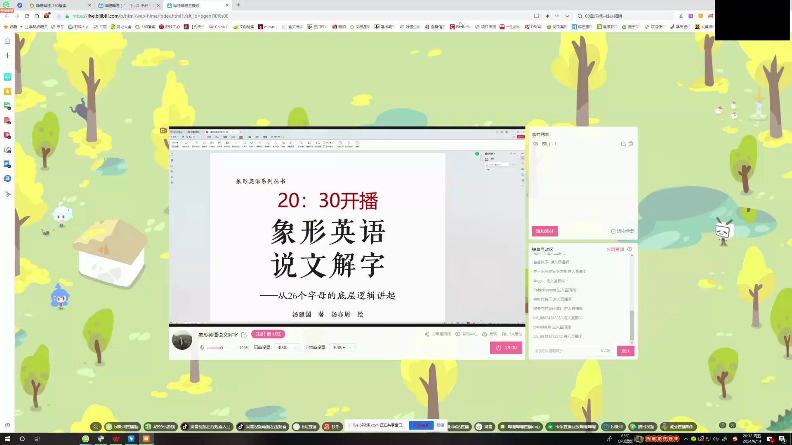The height and width of the screenshot is (445, 792).
Task: Click 隐藏 on sharing notification
Action: (x=441, y=425)
